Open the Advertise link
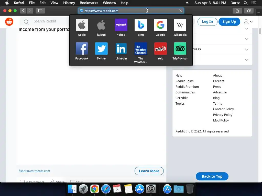262x196 pixels. pyautogui.click(x=220, y=92)
